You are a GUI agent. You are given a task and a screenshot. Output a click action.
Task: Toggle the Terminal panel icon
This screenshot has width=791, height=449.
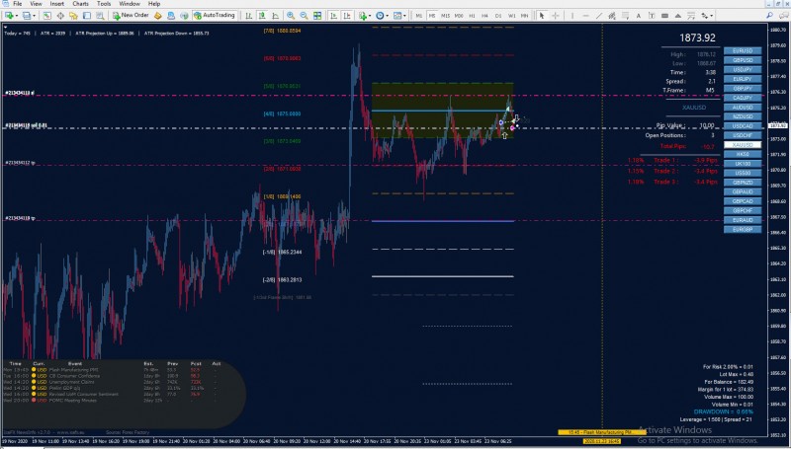click(x=87, y=16)
